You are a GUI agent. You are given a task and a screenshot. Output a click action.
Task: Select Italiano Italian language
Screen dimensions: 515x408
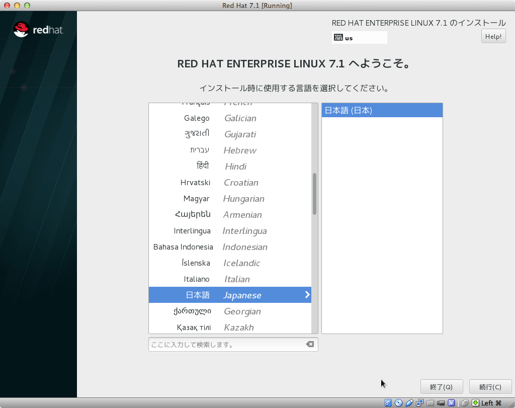click(230, 279)
